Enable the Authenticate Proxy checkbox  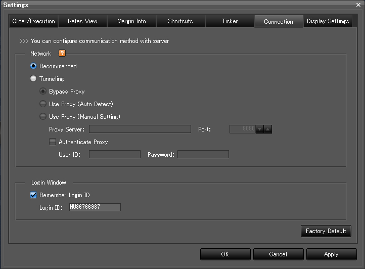coord(53,142)
